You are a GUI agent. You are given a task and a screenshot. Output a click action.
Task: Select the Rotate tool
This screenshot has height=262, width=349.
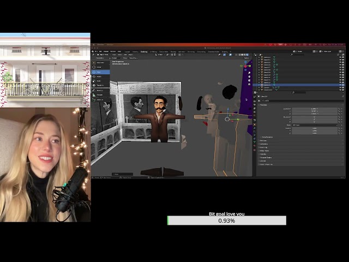coord(100,76)
